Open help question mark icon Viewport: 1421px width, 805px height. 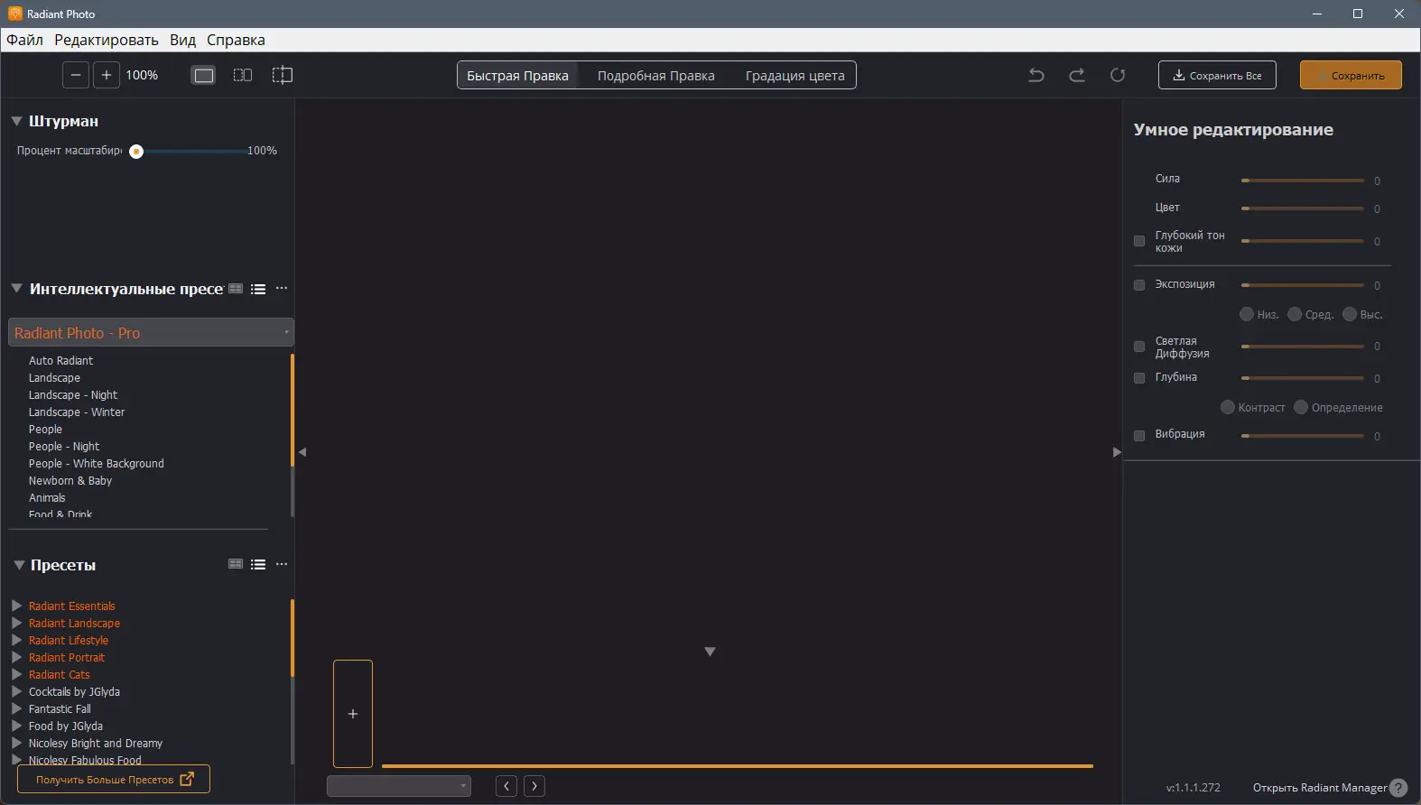tap(1398, 788)
